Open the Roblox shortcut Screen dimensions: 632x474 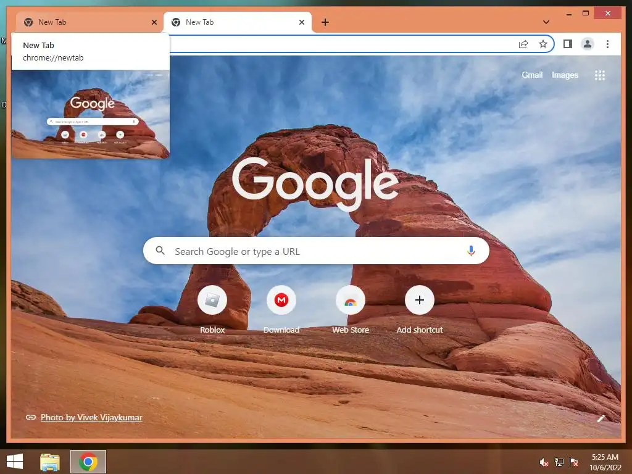[212, 310]
